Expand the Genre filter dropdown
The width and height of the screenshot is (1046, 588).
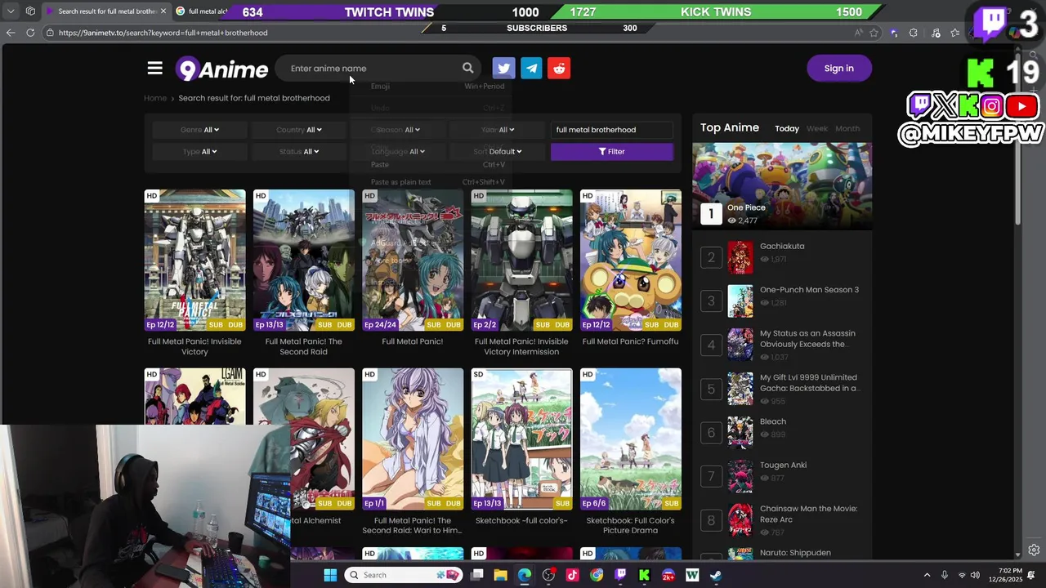(x=200, y=130)
